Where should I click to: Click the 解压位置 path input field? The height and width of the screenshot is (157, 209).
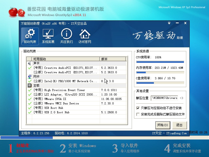(x=164, y=98)
